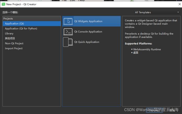Image resolution: width=182 pixels, height=114 pixels.
Task: Click the 桌面 platform entry
Action: pos(136,53)
